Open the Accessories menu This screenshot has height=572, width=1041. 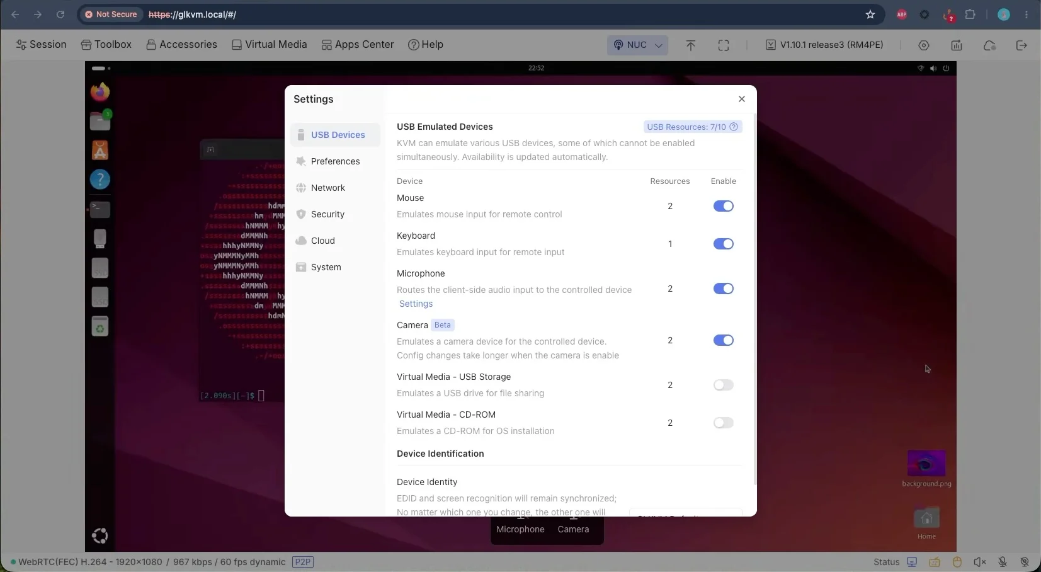coord(181,45)
